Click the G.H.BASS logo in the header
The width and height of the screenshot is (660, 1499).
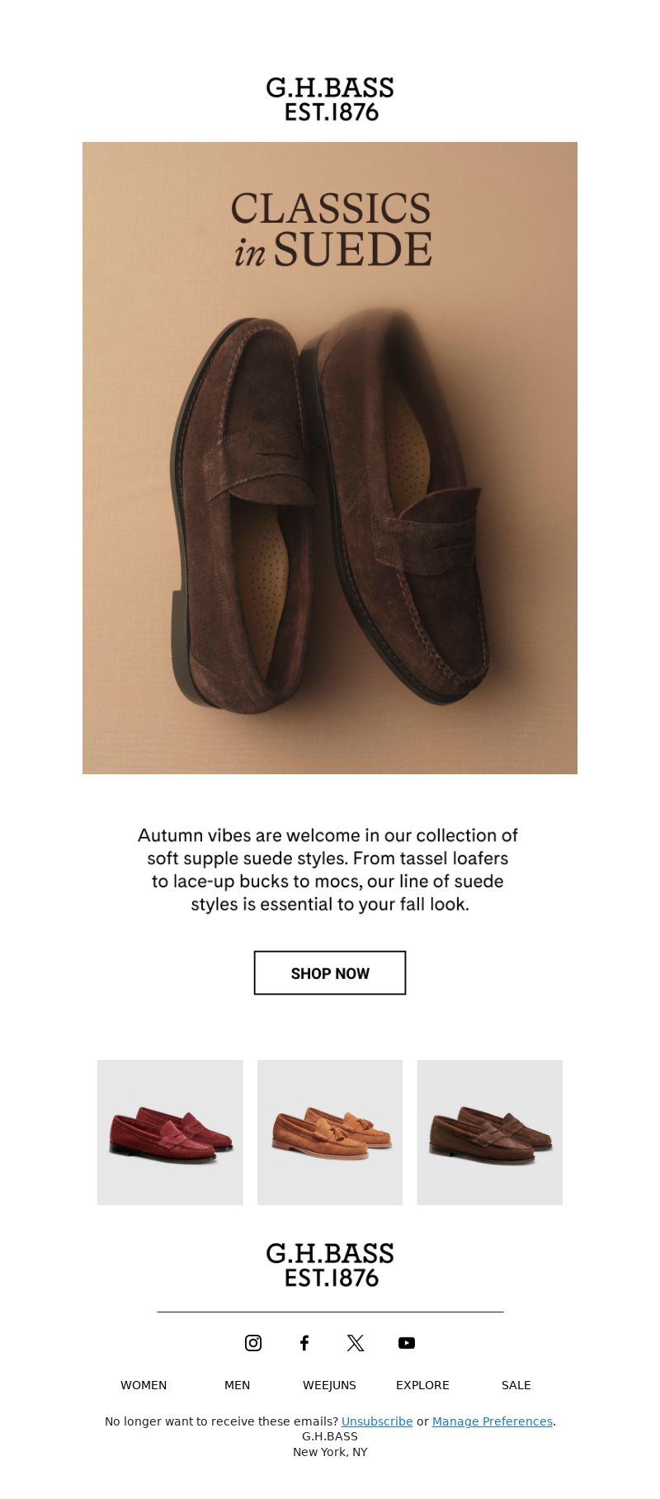(330, 99)
